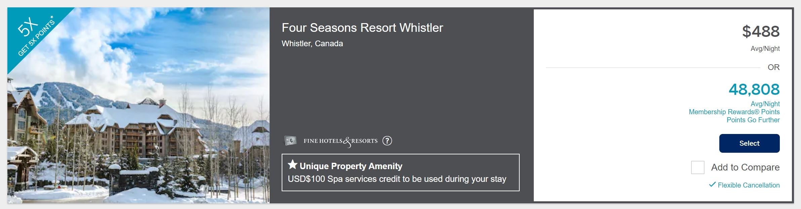Click the OR divider between prices
The image size is (801, 209).
click(x=773, y=67)
